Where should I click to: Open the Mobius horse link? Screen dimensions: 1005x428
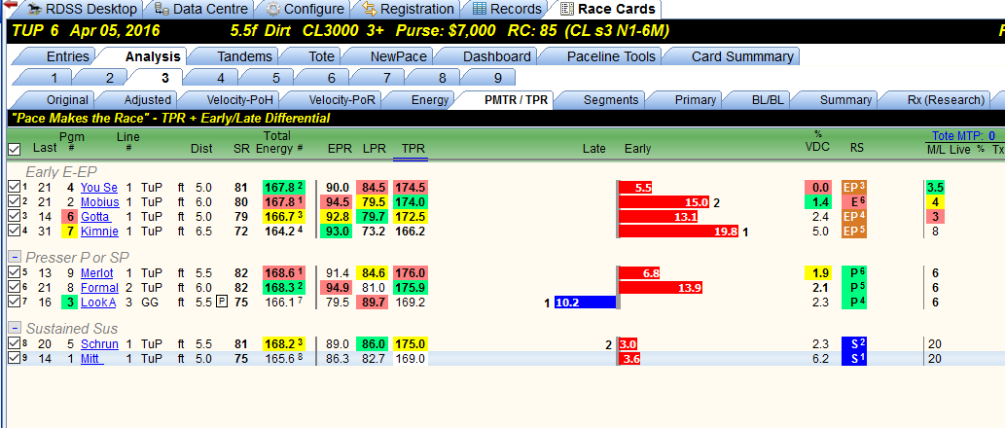click(99, 201)
